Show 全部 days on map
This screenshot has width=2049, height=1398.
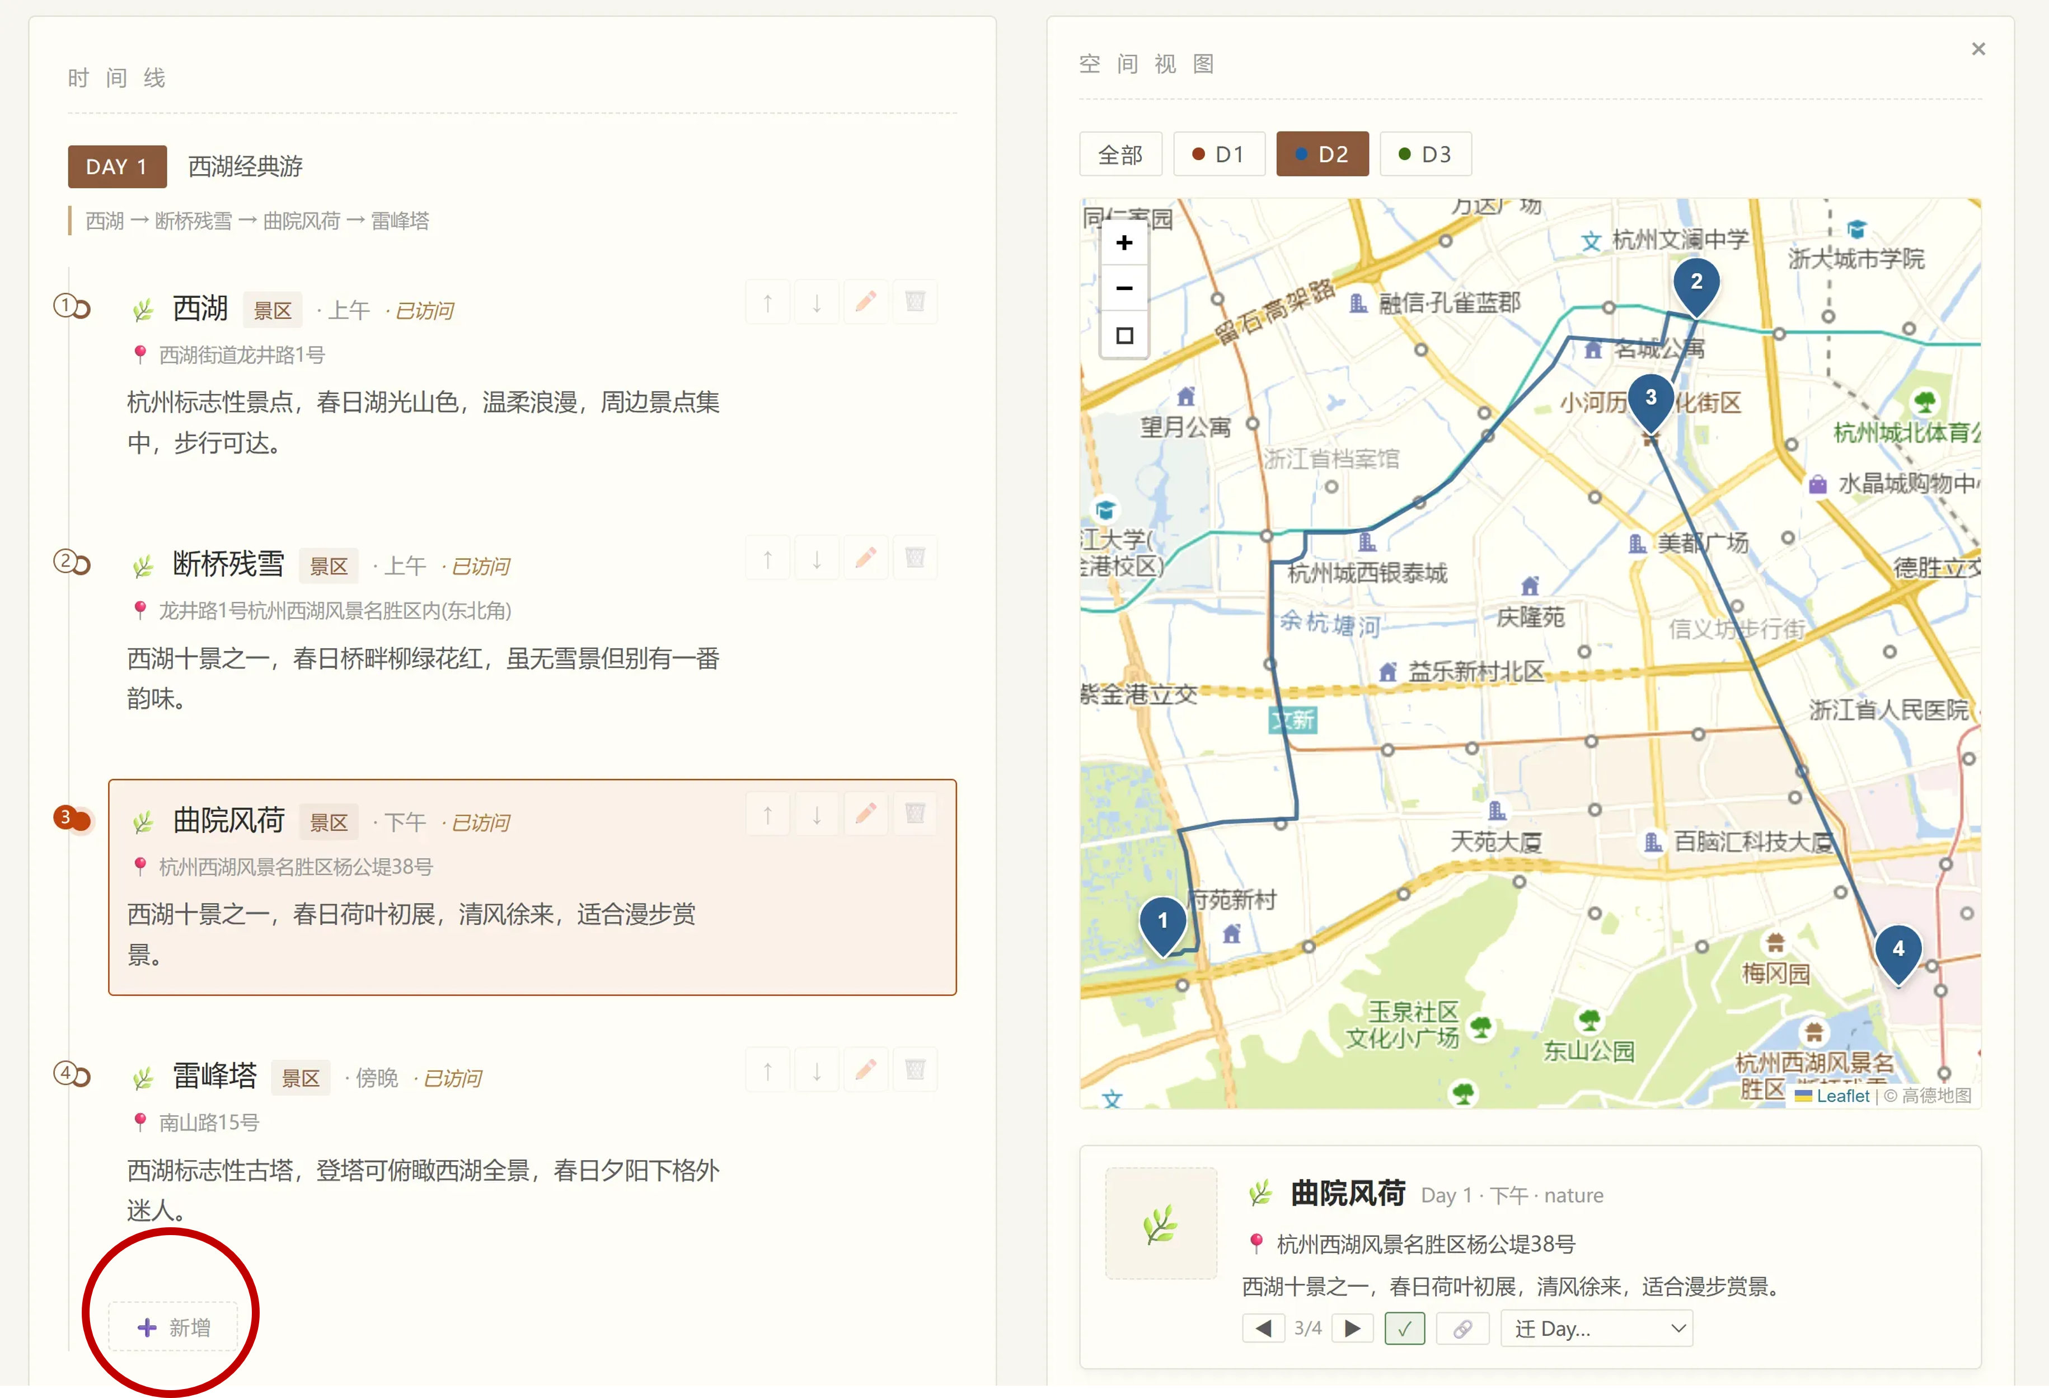pyautogui.click(x=1120, y=155)
